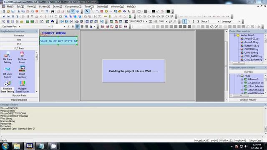The image size is (267, 150).
Task: Open the font size dropdown
Action: pos(65,27)
